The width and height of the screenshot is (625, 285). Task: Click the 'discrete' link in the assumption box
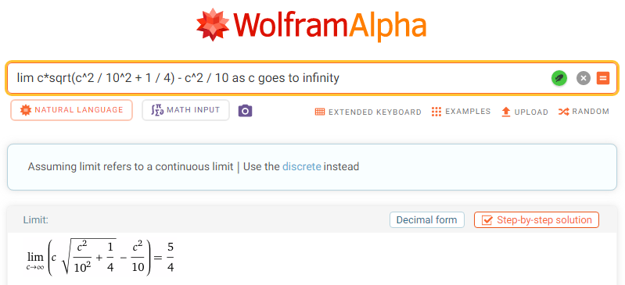pyautogui.click(x=302, y=166)
